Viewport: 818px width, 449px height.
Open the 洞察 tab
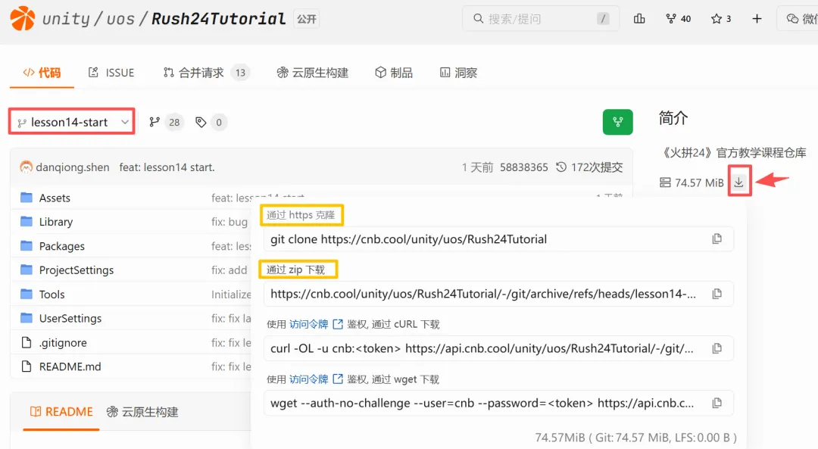458,73
